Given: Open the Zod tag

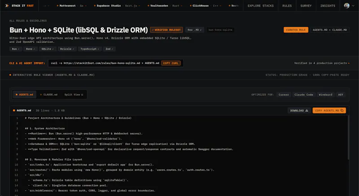Looking at the screenshot, I should click(109, 49).
